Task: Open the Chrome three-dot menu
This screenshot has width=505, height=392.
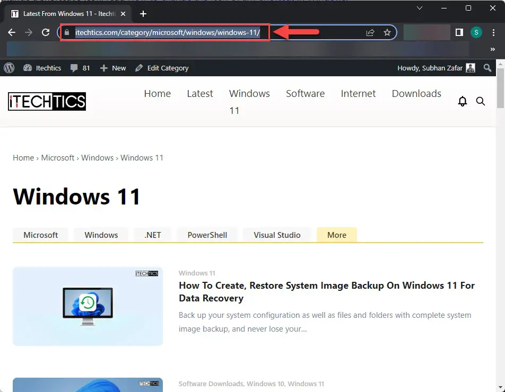Action: (x=493, y=32)
